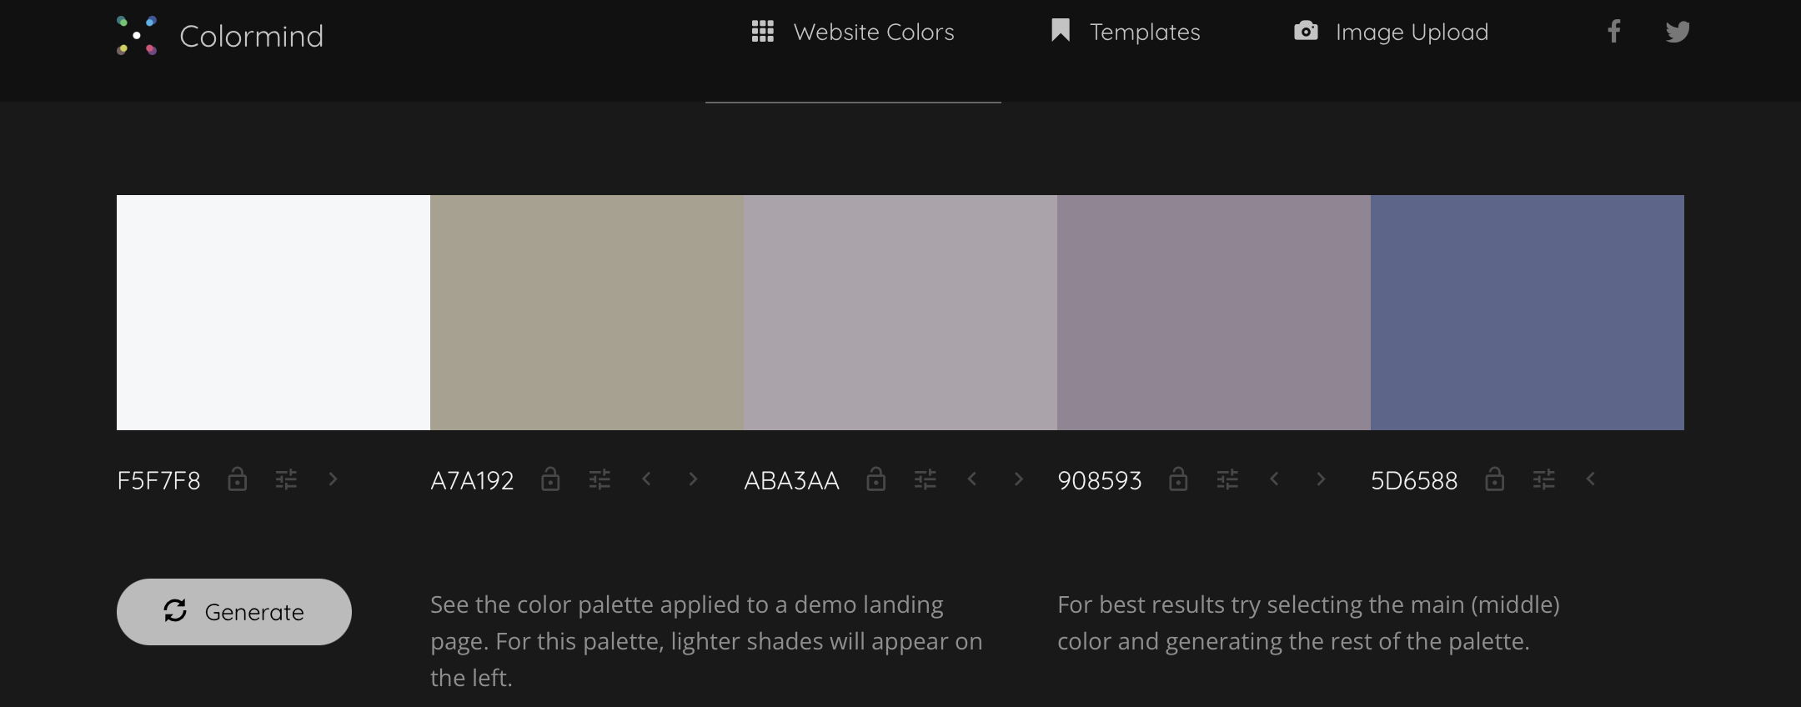Lock the F5F7F8 color

pos(238,479)
